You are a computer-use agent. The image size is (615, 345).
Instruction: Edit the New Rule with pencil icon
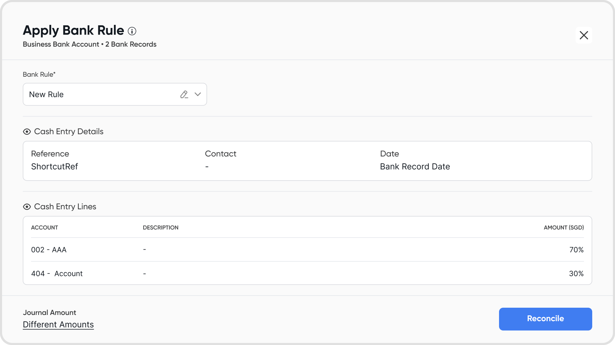(184, 94)
